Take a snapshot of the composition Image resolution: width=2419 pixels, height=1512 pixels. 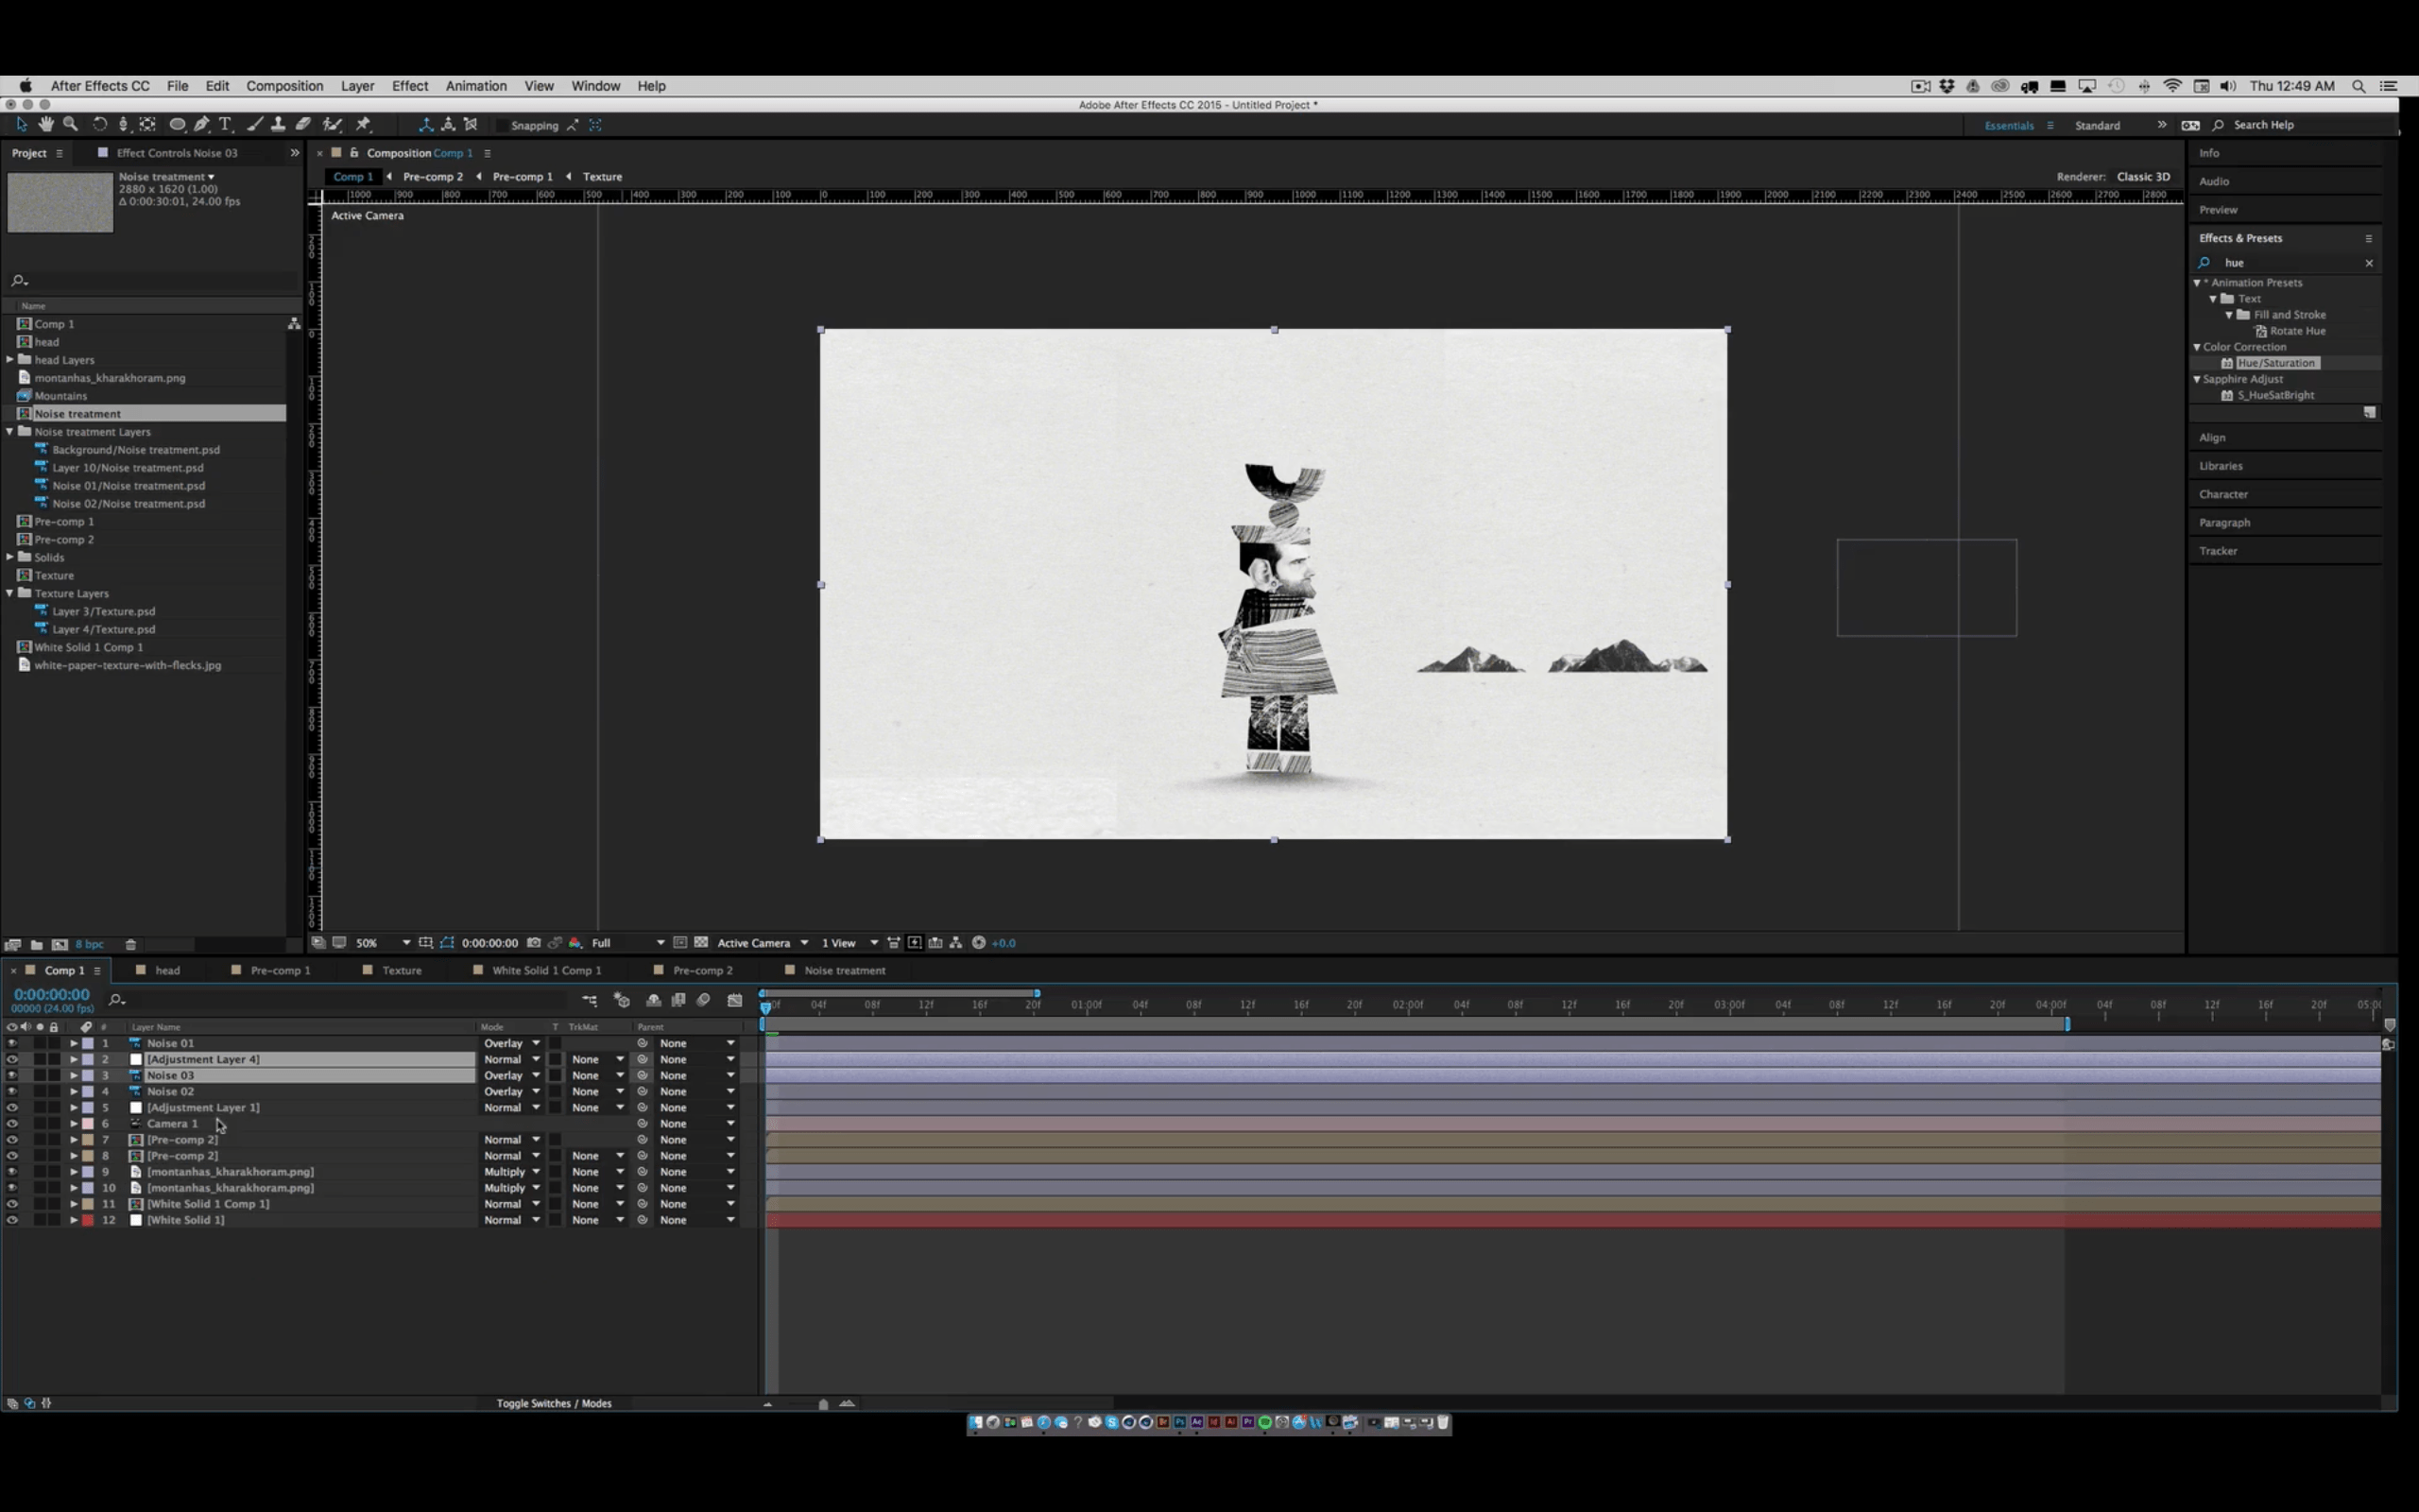[534, 942]
